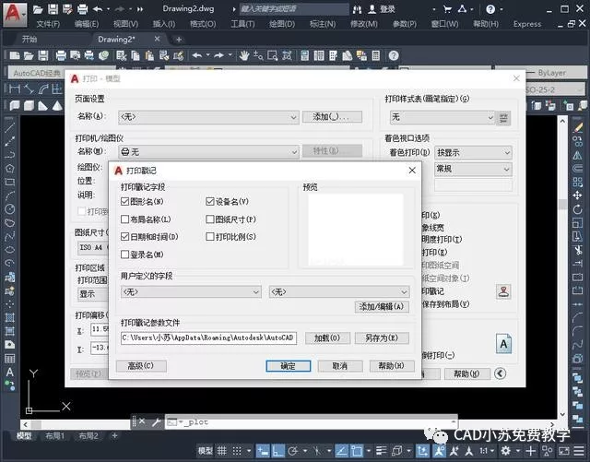Open the plot style table dropdown

pyautogui.click(x=442, y=117)
